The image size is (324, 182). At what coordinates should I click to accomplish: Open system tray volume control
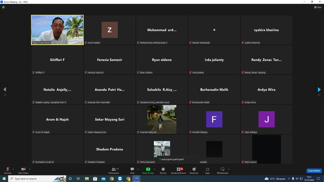297,178
